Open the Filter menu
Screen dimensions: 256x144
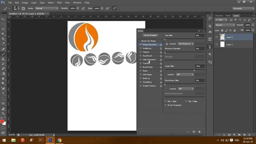(60, 3)
